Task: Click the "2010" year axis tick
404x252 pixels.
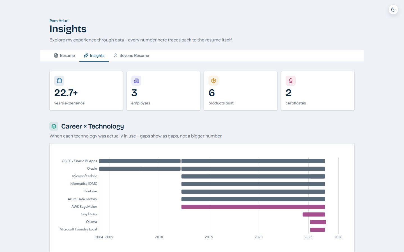Action: pyautogui.click(x=159, y=237)
